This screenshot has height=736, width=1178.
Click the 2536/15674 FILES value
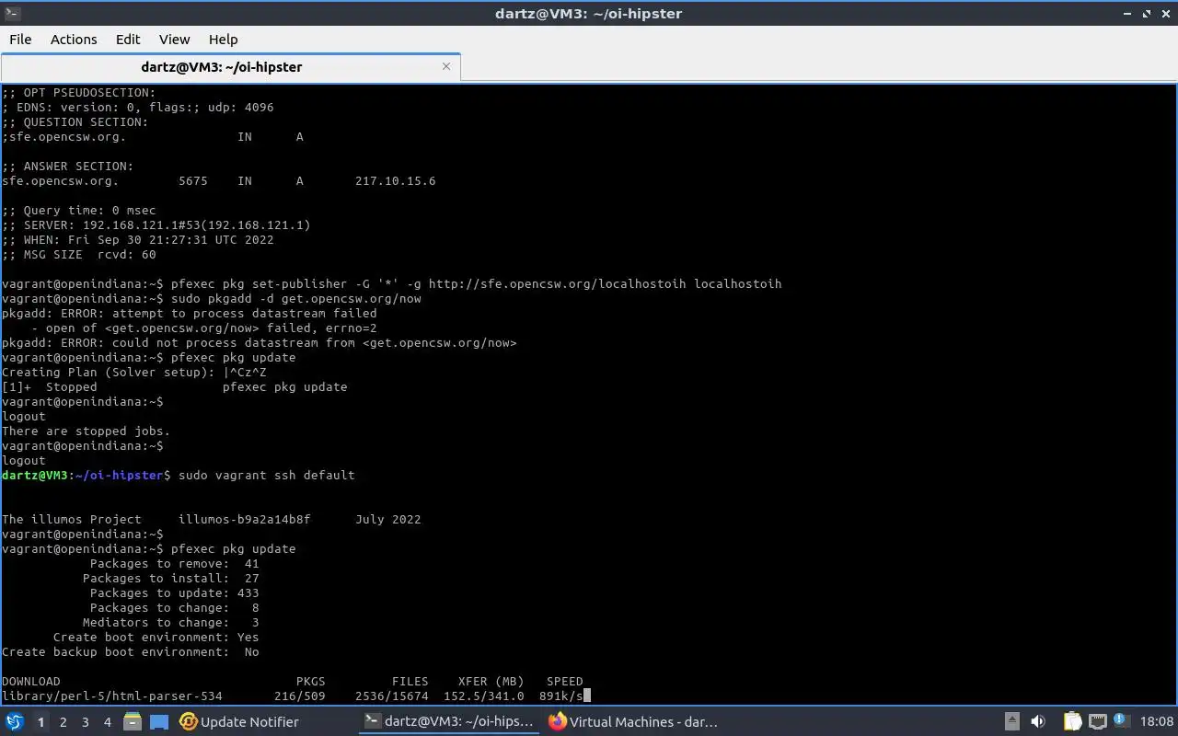[x=391, y=696]
